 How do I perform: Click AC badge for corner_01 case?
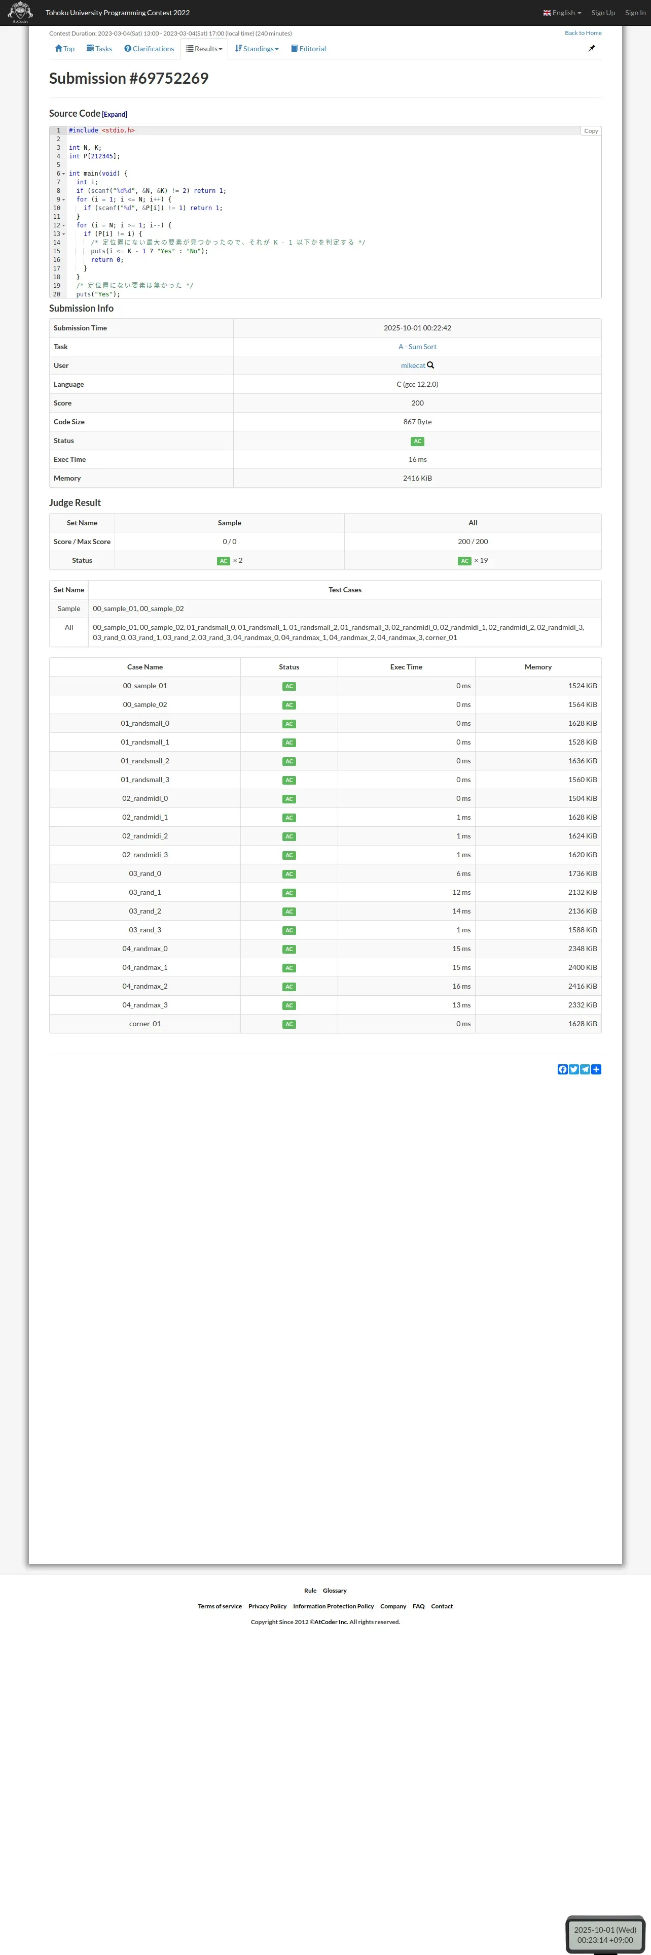tap(289, 1025)
